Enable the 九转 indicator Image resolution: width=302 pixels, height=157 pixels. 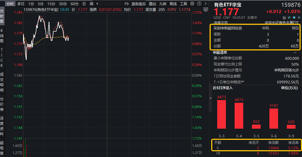pyautogui.click(x=163, y=4)
